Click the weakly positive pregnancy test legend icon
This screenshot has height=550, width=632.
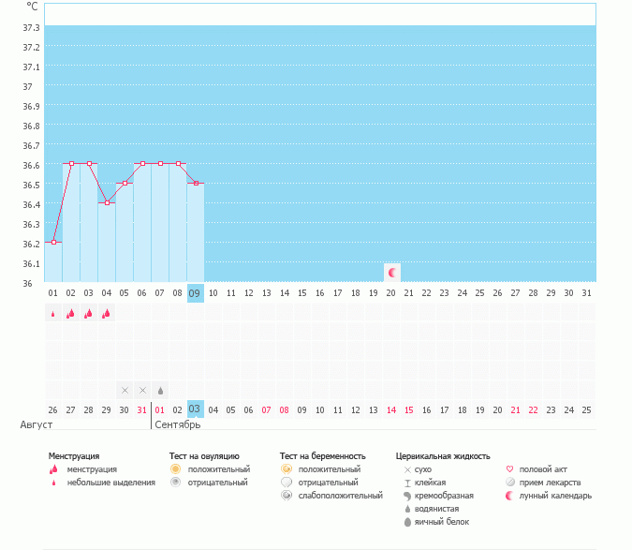pyautogui.click(x=286, y=495)
